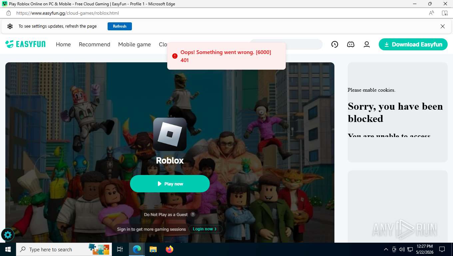This screenshot has width=453, height=256.
Task: Start Roblox with Play now
Action: (x=170, y=184)
